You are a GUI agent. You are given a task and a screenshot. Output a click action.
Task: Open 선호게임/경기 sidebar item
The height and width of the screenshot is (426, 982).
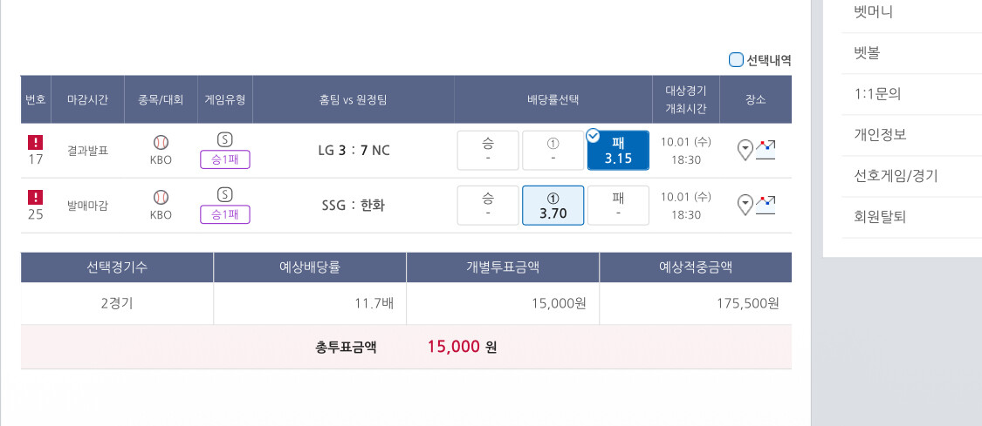point(896,176)
